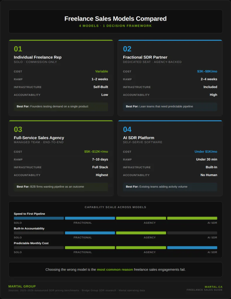231x299 pixels.
Task: Click the '$3K–$8K/mo' cost value
Action: pos(207,71)
